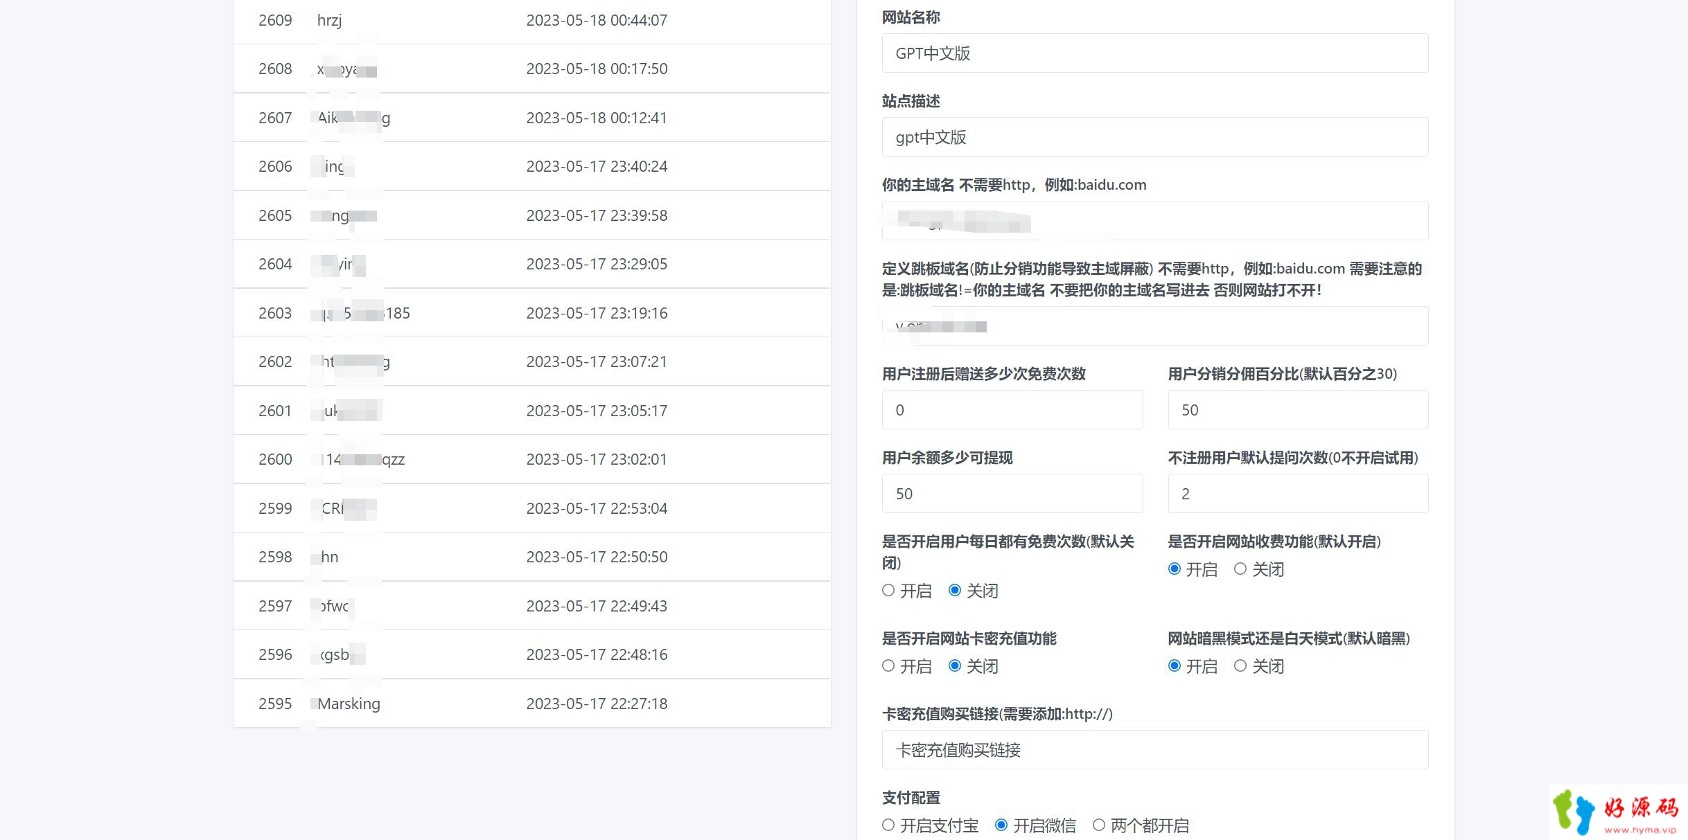Choose 关闭 for dark mode setting
This screenshot has height=840, width=1688.
click(1240, 666)
